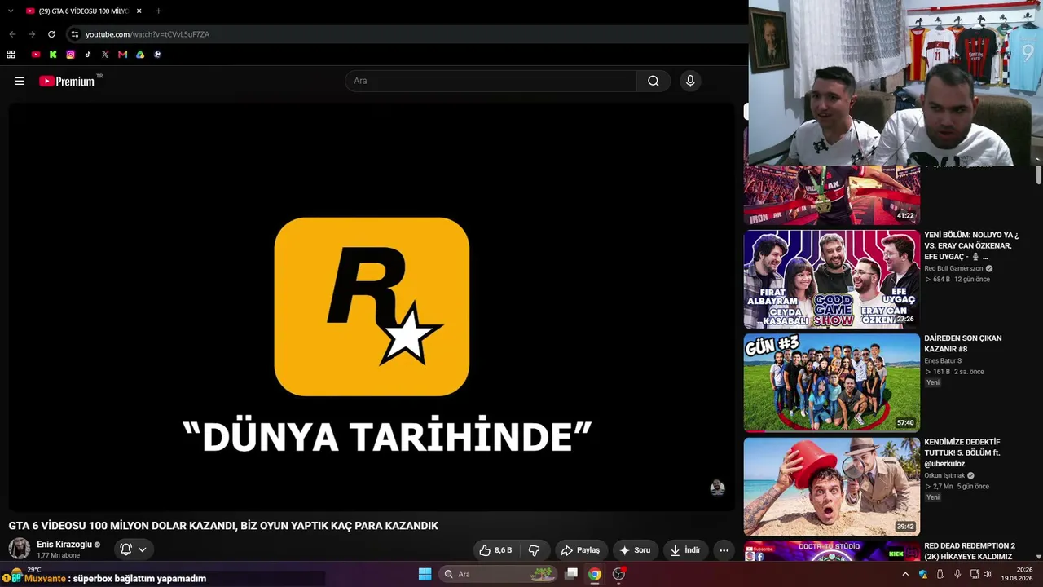Go forward in browser history
The image size is (1043, 587).
(x=32, y=34)
